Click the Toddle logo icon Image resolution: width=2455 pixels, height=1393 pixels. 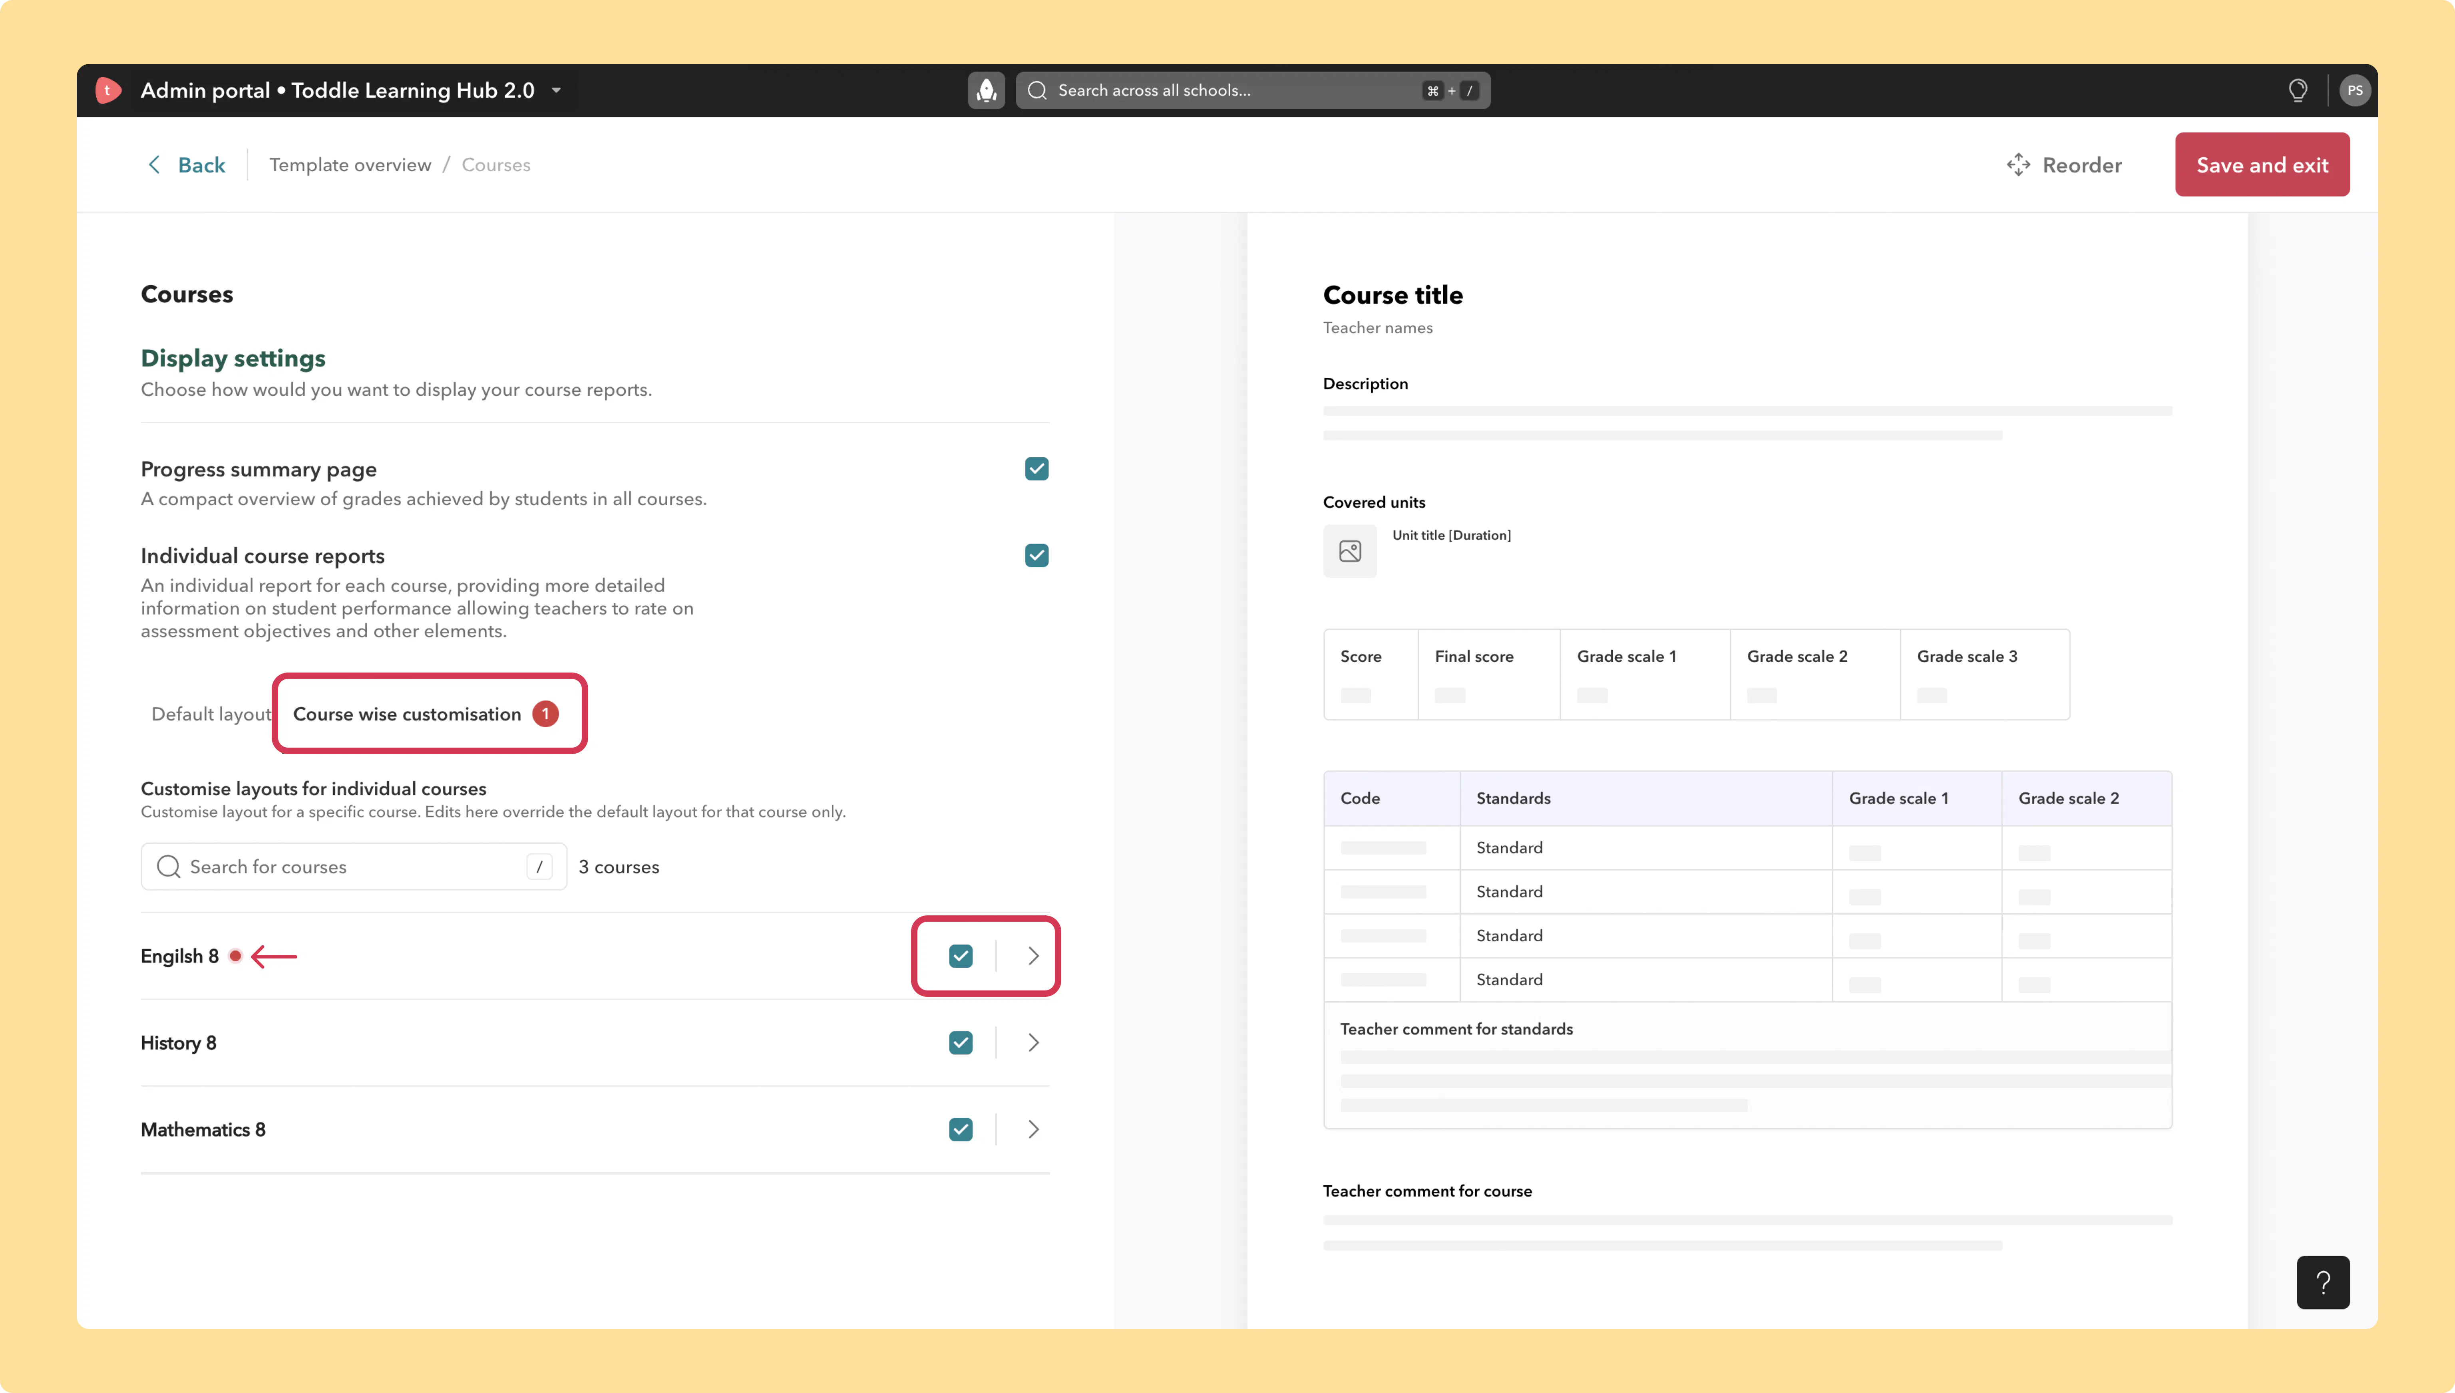click(108, 90)
